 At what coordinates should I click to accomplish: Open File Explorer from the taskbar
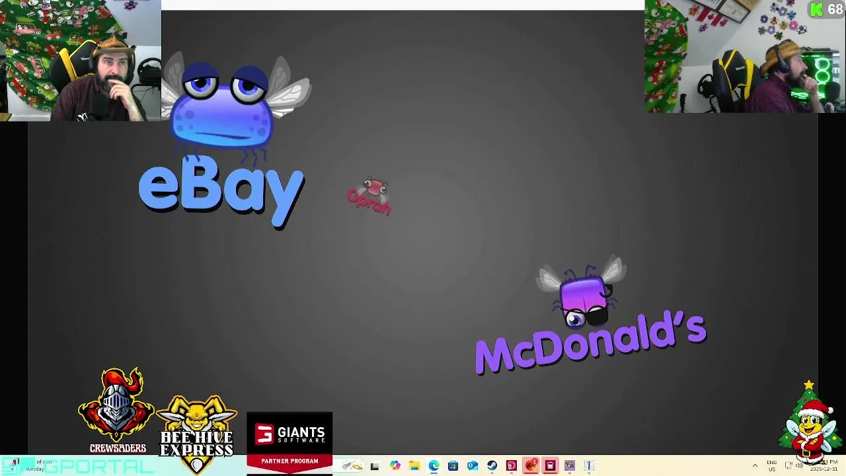(x=414, y=466)
